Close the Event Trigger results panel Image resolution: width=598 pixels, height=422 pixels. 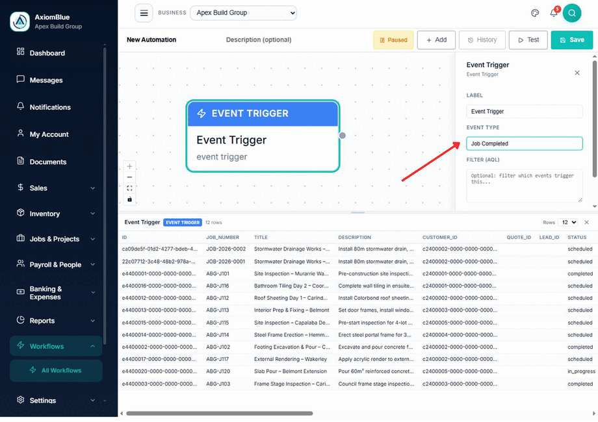[586, 223]
